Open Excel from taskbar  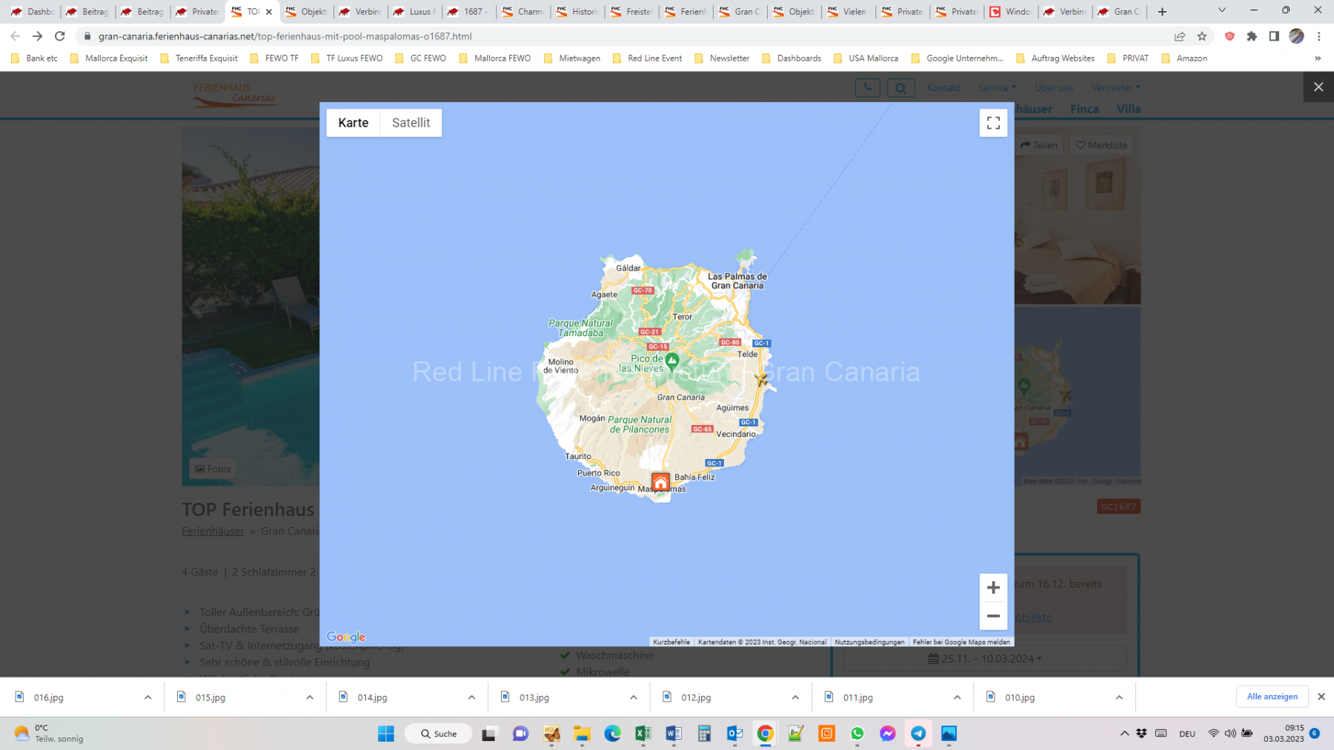[x=643, y=734]
